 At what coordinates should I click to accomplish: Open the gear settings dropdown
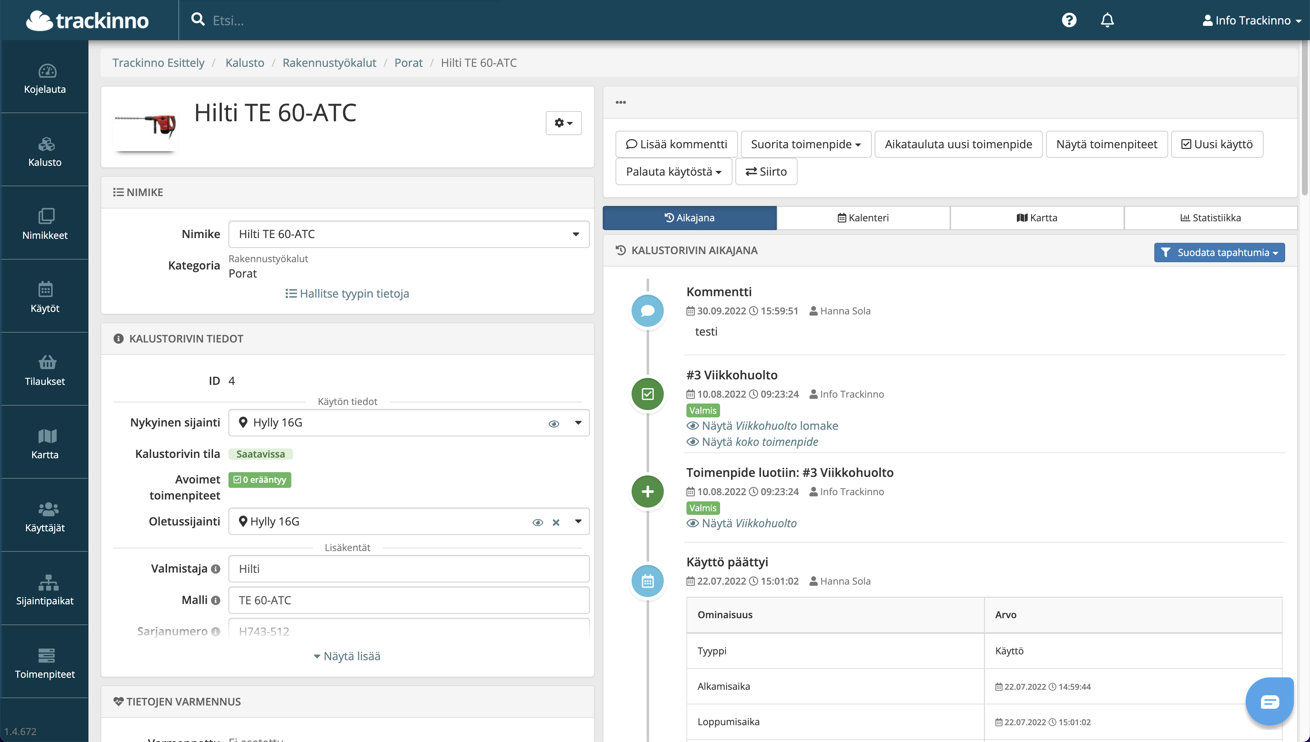tap(563, 123)
